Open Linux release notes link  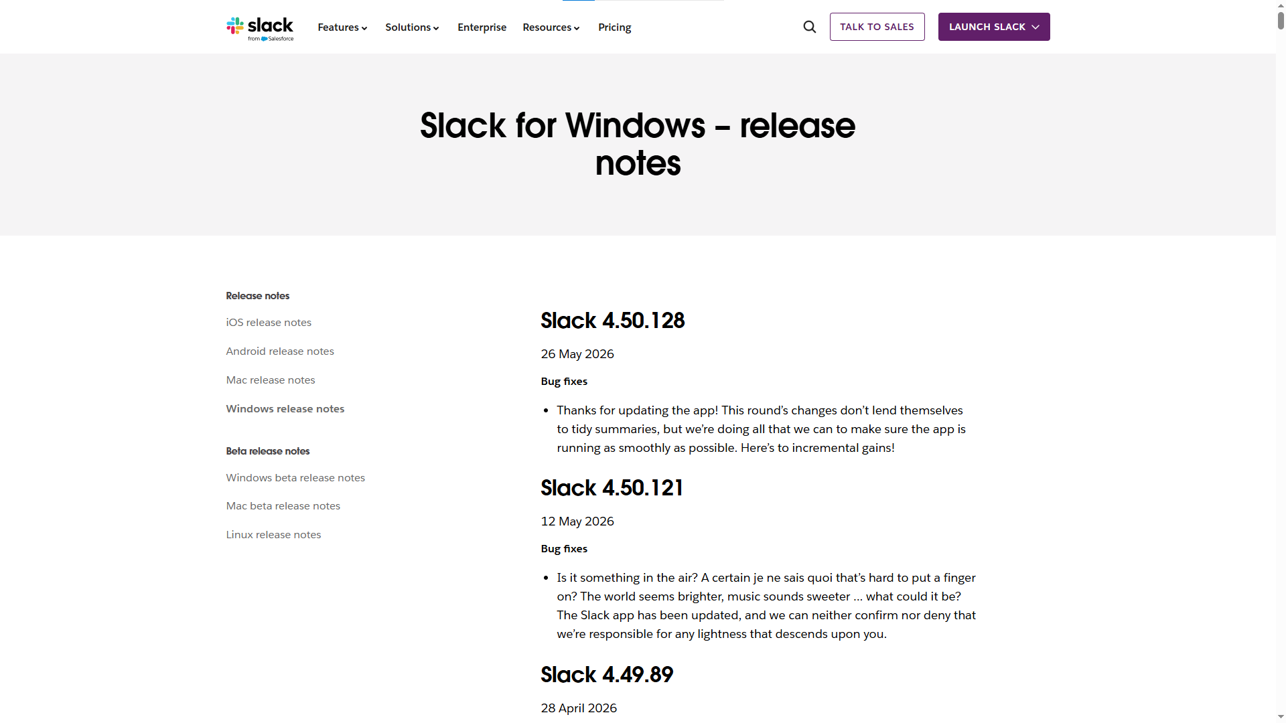point(273,535)
